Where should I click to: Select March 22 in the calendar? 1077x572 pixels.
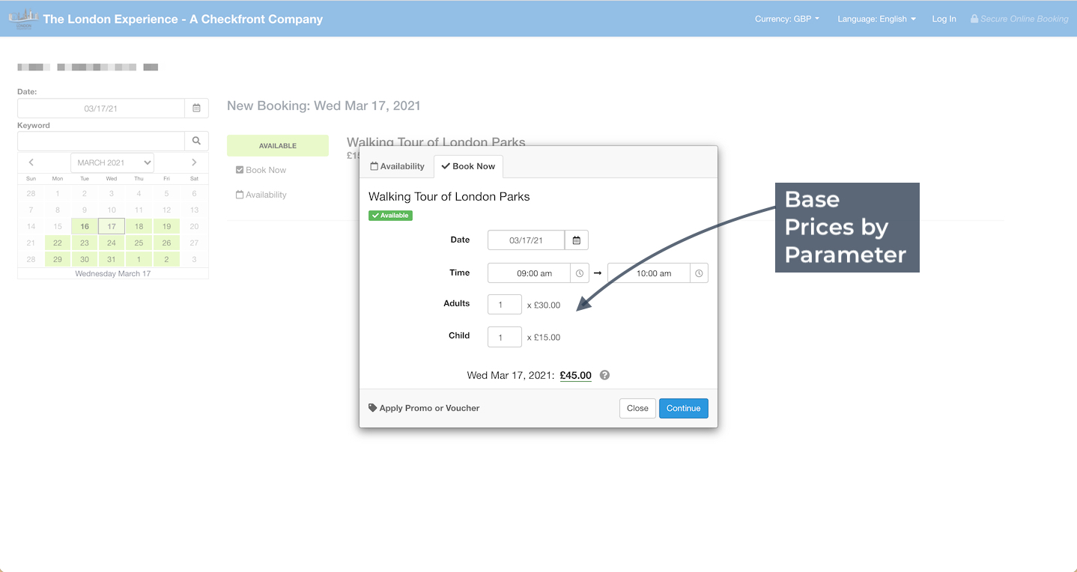[58, 243]
